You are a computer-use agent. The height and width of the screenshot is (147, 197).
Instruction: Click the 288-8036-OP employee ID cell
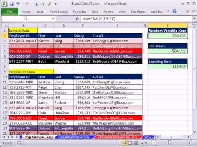point(23,102)
